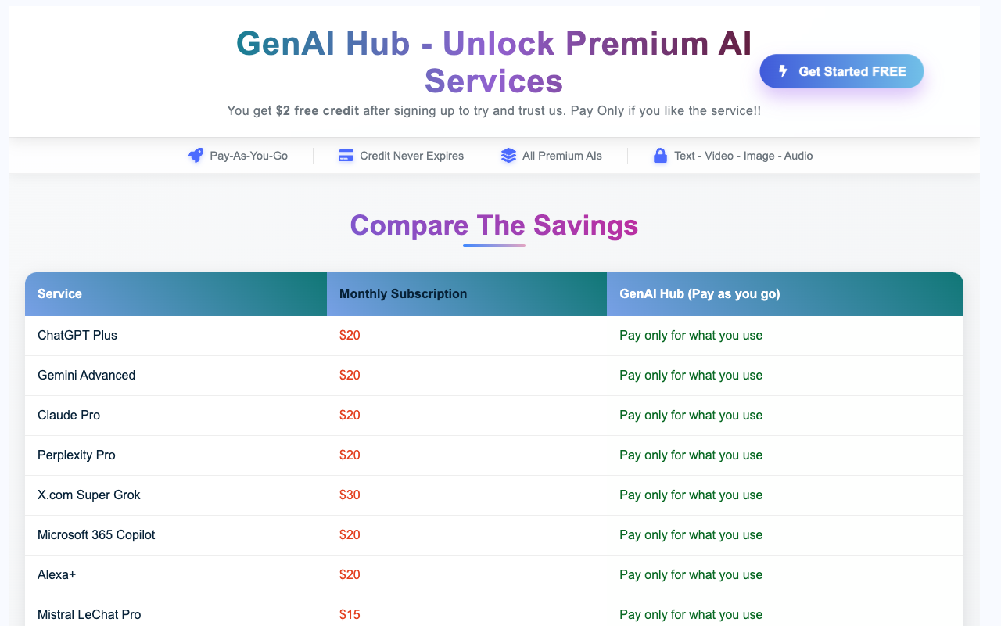Viewport: 1001px width, 626px height.
Task: Click the Gemini Advanced entry
Action: (x=86, y=375)
